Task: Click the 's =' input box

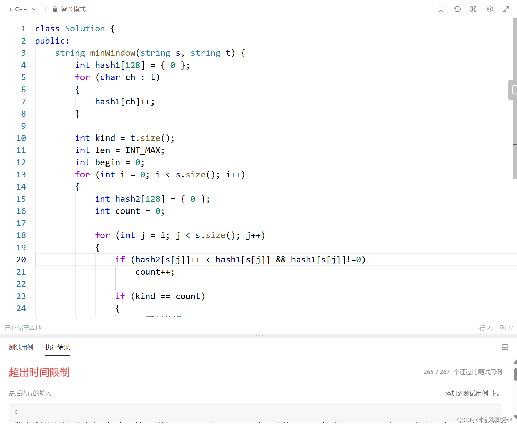Action: pos(255,413)
